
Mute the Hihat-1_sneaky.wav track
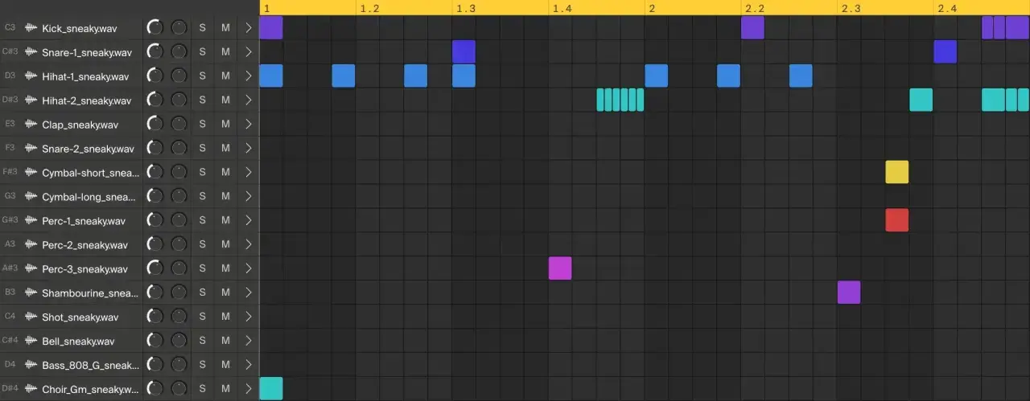click(x=225, y=76)
